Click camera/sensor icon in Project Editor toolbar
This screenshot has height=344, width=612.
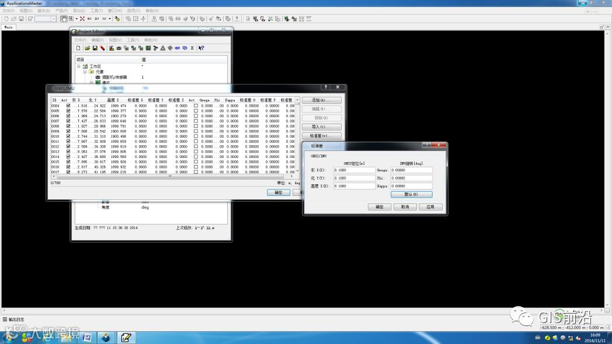click(119, 48)
